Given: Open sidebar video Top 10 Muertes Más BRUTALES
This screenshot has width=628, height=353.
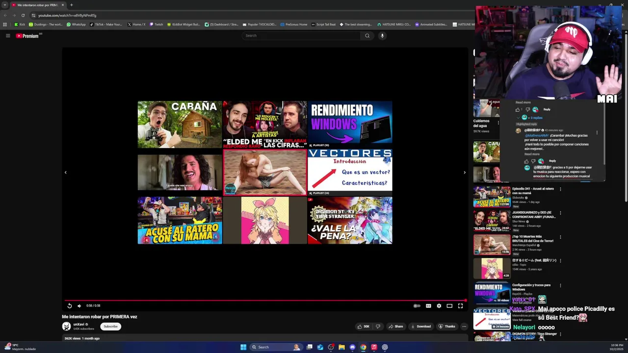Looking at the screenshot, I should pyautogui.click(x=532, y=239).
